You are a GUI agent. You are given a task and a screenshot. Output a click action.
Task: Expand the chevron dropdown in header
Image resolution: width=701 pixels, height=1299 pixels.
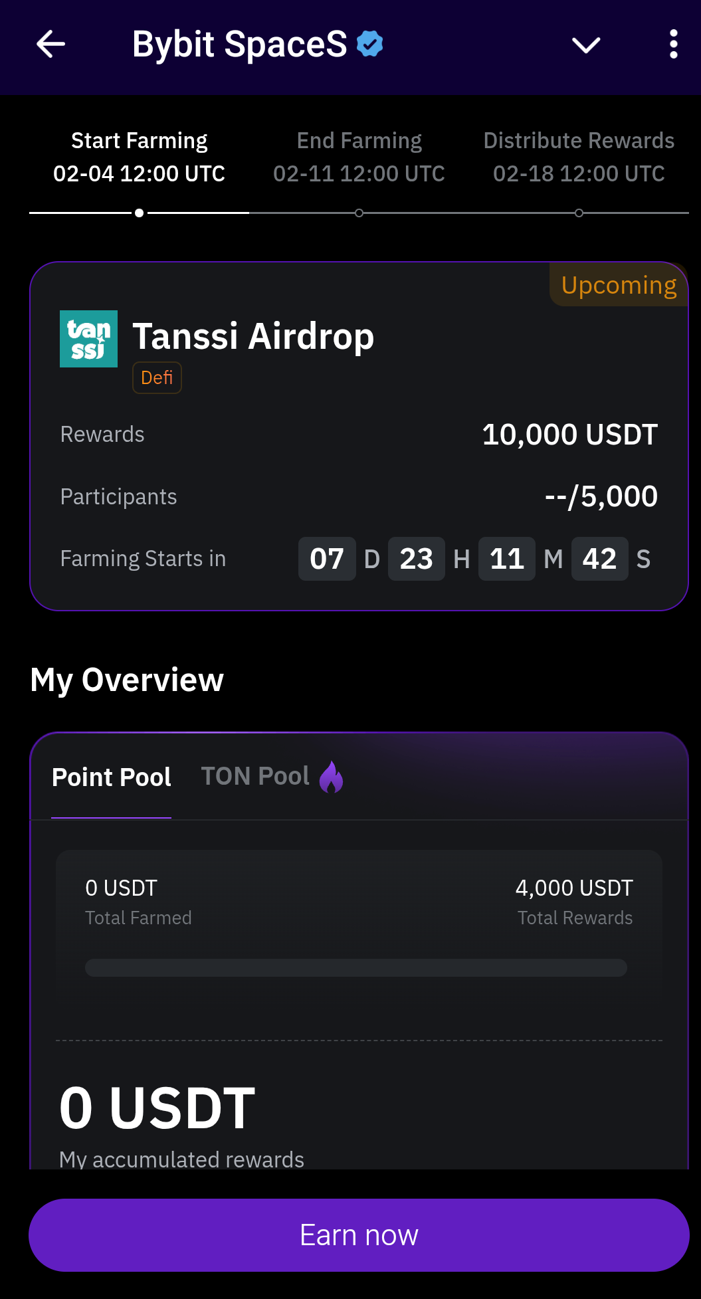586,45
